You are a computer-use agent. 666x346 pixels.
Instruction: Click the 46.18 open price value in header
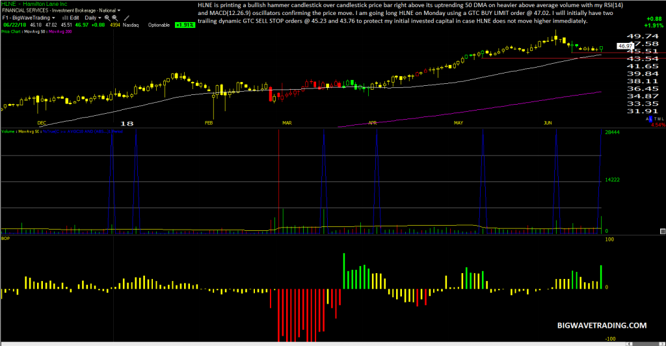36,25
